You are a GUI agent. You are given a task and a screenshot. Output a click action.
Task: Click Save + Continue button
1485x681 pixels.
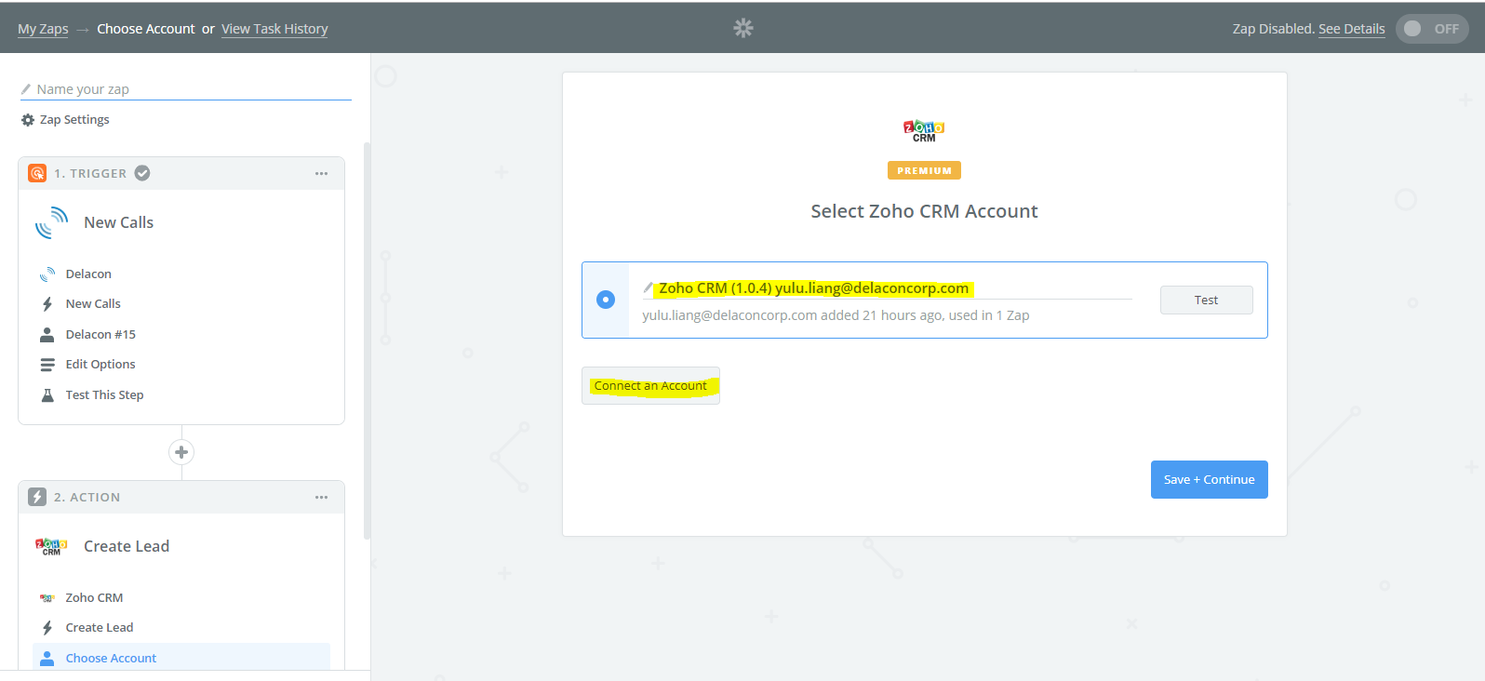(x=1209, y=479)
